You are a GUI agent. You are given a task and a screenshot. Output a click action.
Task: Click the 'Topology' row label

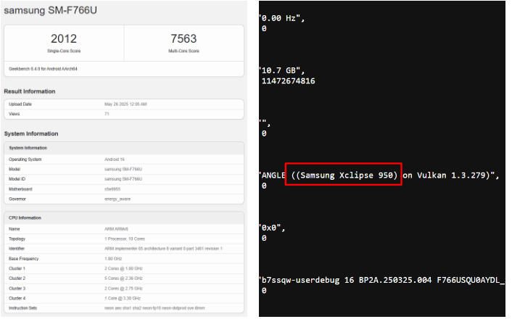click(17, 239)
